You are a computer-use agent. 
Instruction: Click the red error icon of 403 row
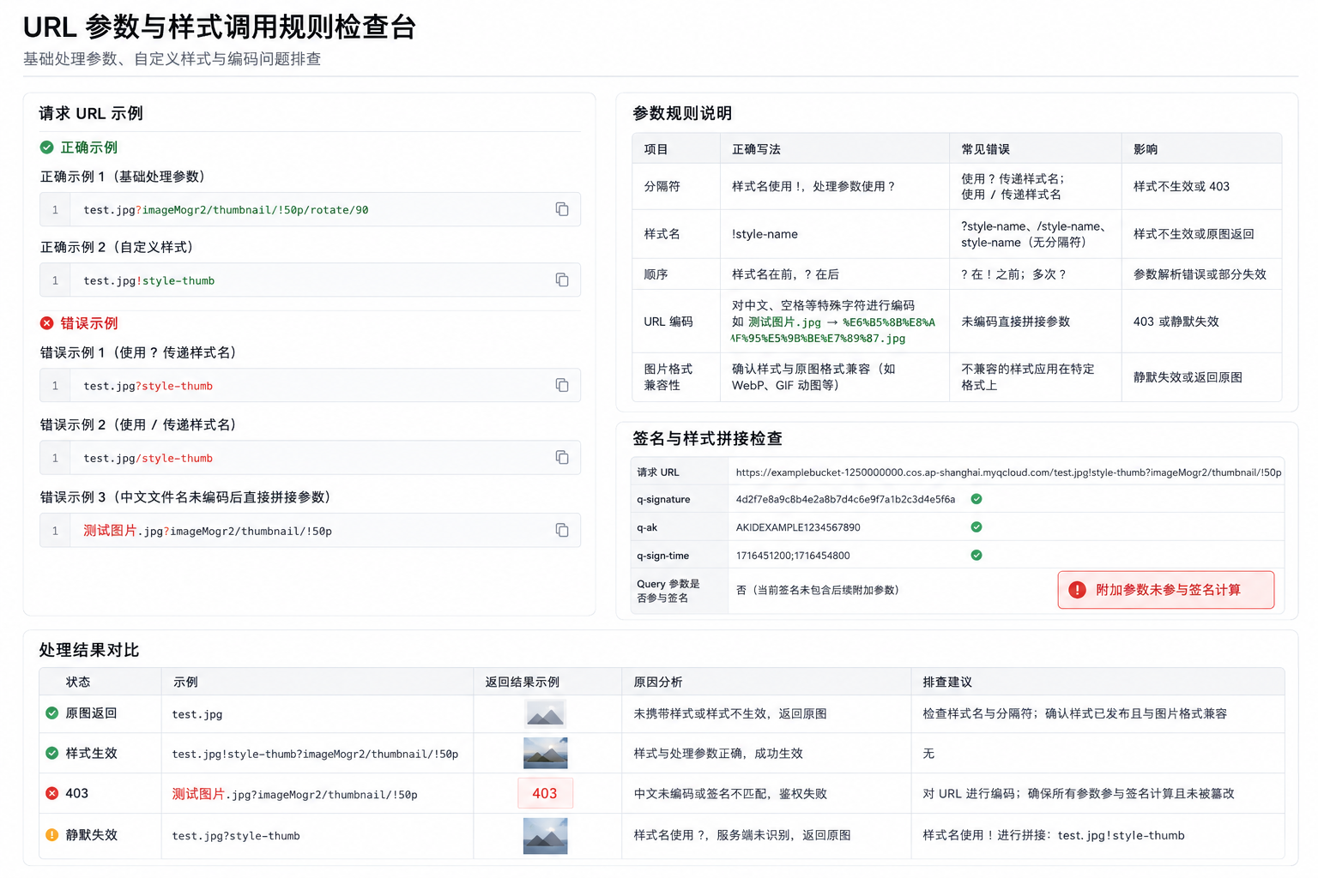[x=52, y=794]
